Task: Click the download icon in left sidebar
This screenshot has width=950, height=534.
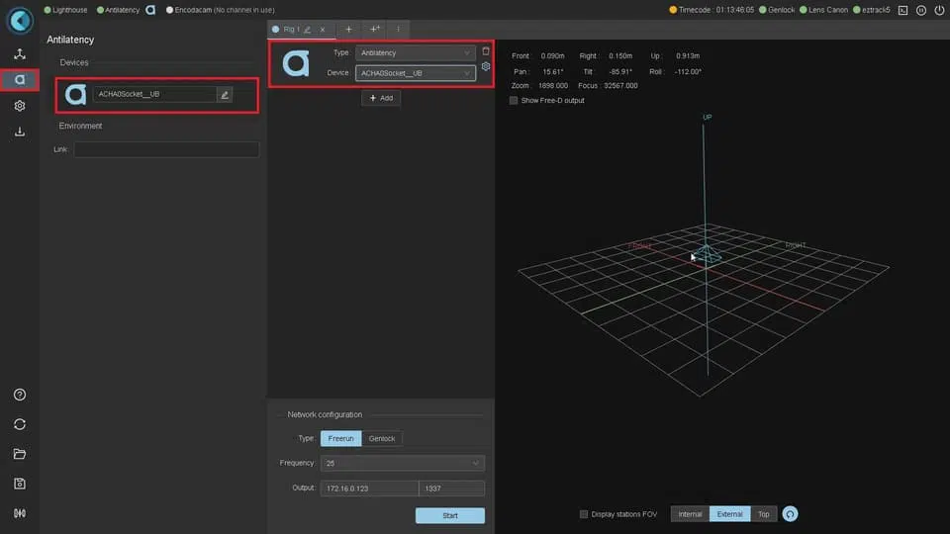Action: click(x=20, y=132)
